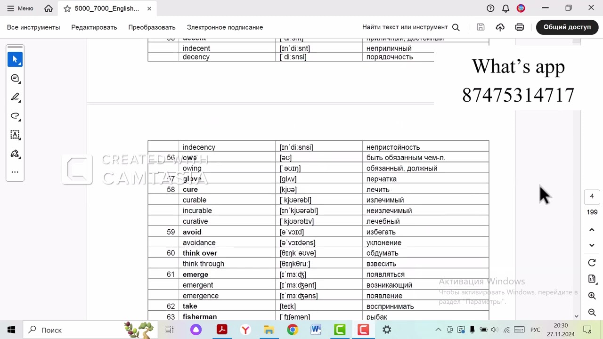Open the Windows Start button
Screen dimensions: 603x339
[11, 330]
